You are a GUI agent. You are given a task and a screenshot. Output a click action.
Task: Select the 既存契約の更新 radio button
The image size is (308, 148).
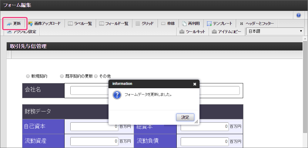tap(62, 76)
